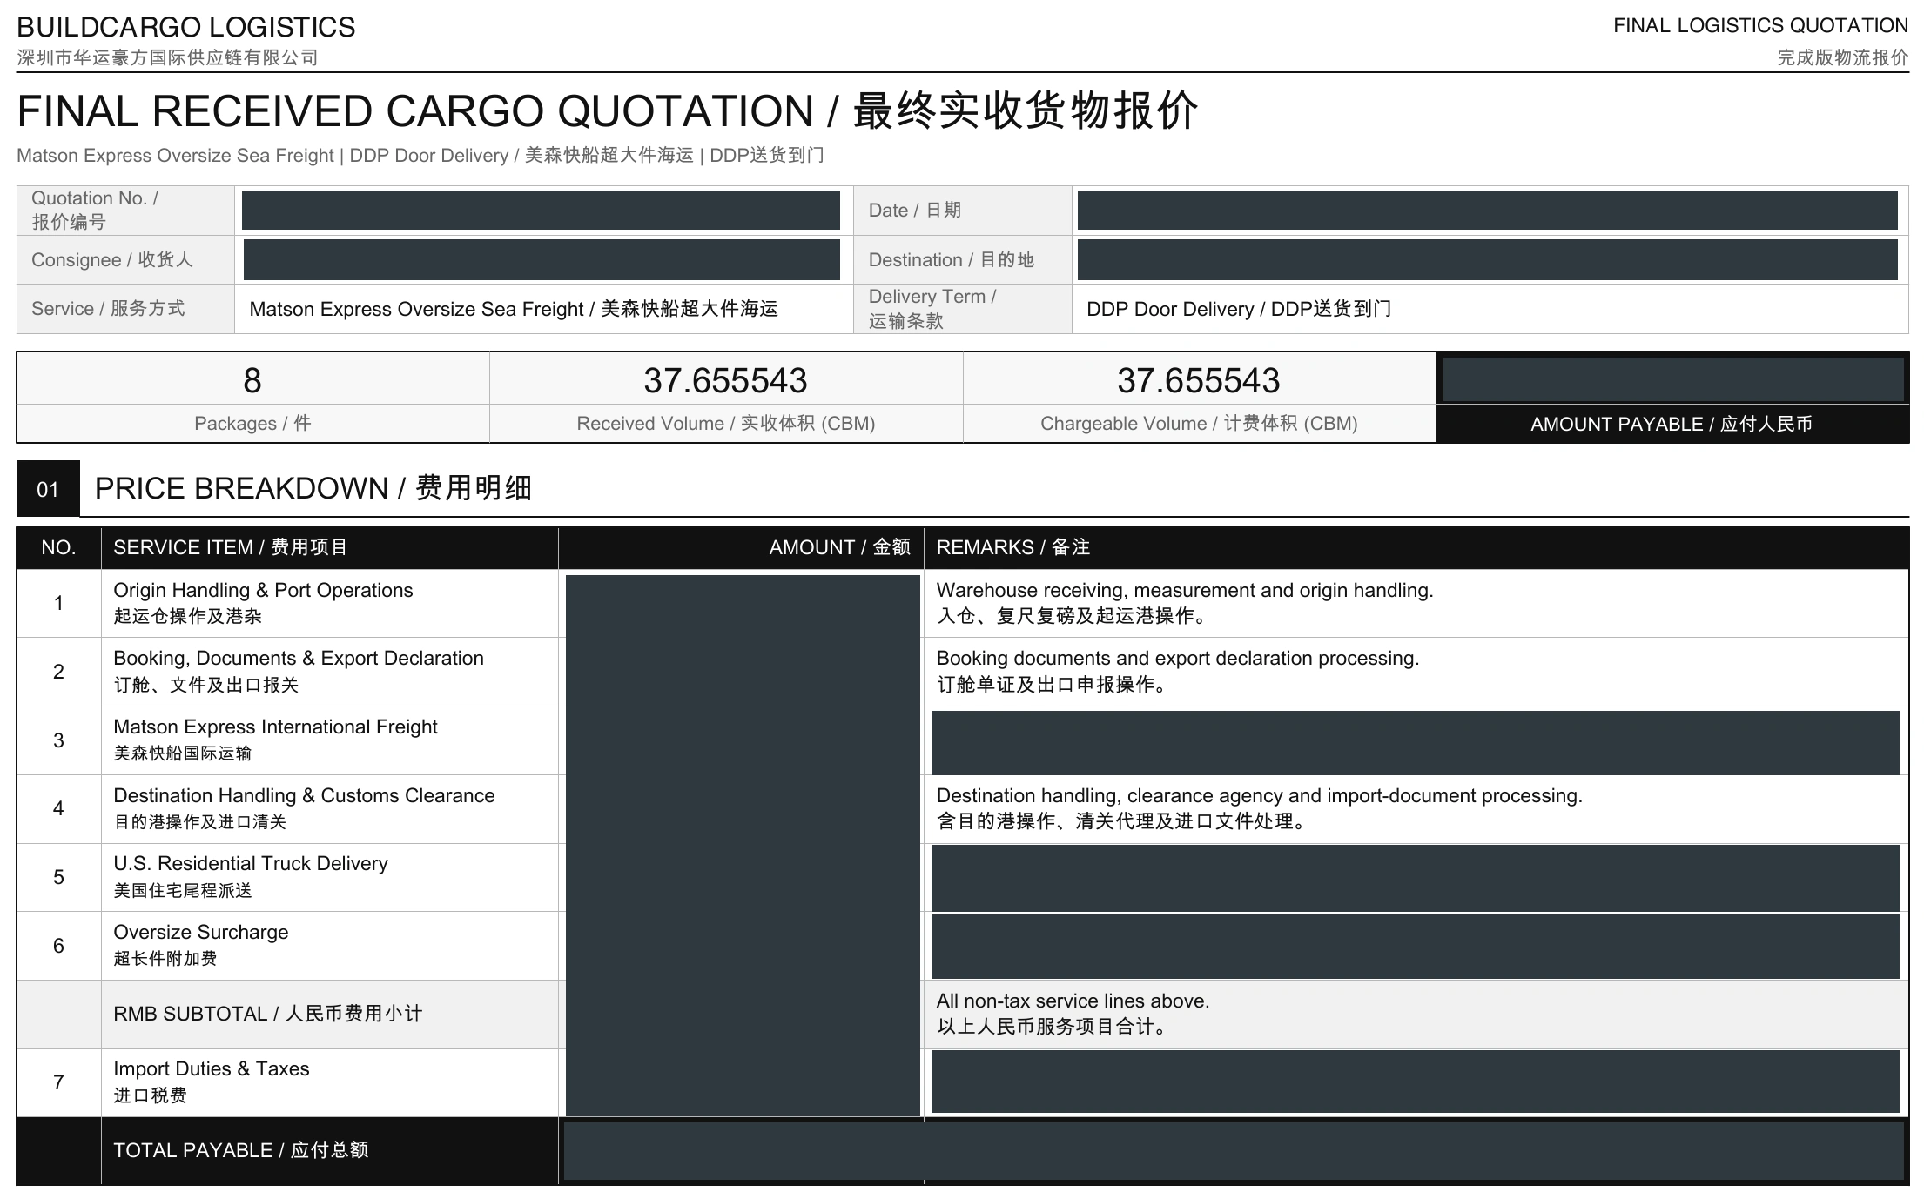This screenshot has width=1924, height=1192.
Task: Click U.S. Residential Truck Delivery item
Action: coord(251,876)
